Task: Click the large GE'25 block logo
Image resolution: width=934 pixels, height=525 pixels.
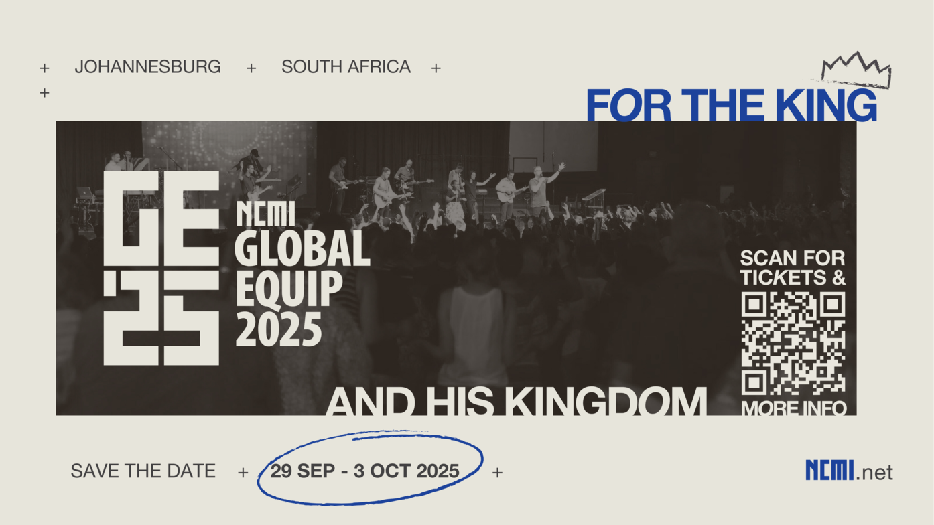Action: pyautogui.click(x=161, y=268)
